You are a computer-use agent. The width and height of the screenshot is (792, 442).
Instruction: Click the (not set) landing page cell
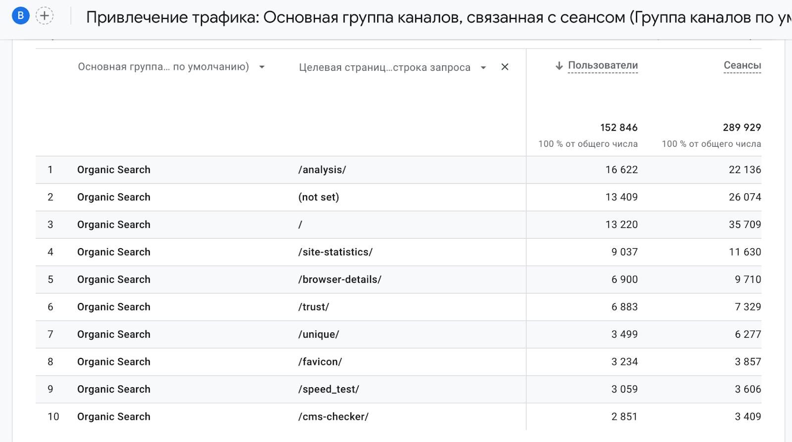[318, 197]
